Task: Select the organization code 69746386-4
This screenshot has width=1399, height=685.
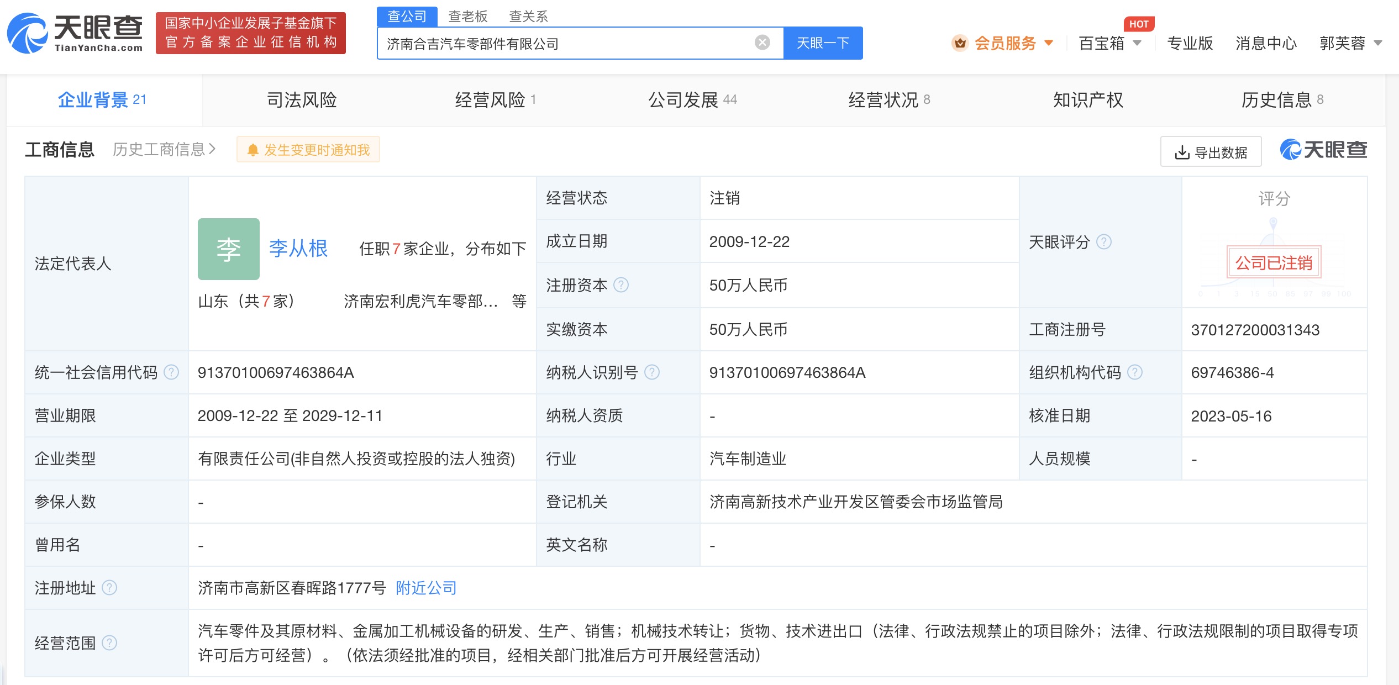Action: click(x=1232, y=373)
